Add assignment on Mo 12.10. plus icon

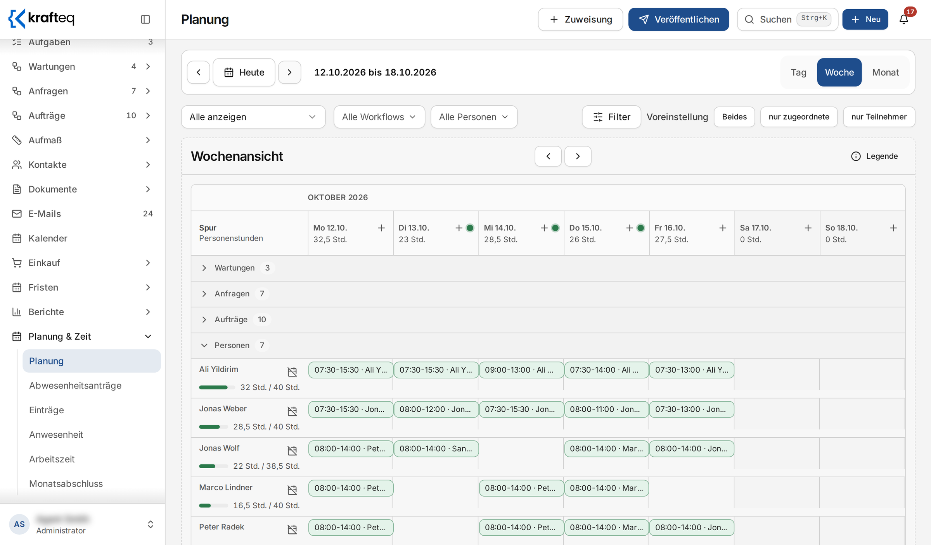click(x=381, y=228)
